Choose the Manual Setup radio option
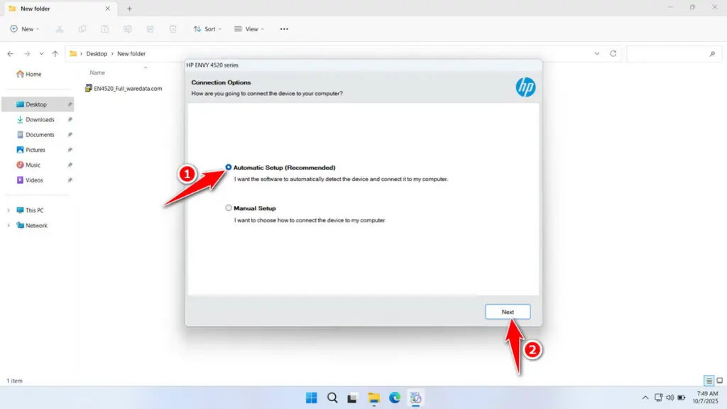Viewport: 727px width, 409px height. point(229,208)
